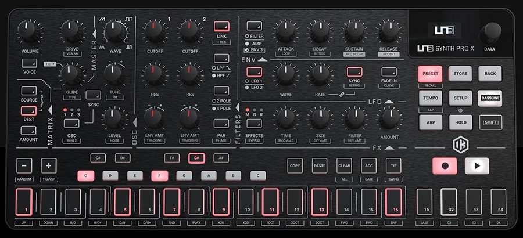Click the C# keyboard key
523x238 pixels.
(x=98, y=158)
